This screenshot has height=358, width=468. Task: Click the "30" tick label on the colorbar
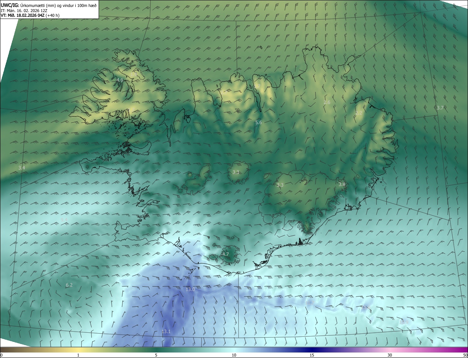[390, 355]
